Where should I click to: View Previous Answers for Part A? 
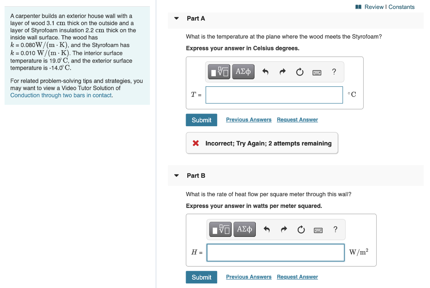point(249,119)
